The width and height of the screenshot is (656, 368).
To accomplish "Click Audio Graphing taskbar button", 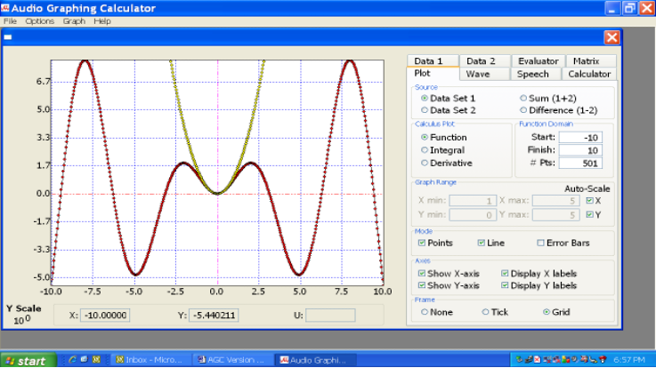I will point(314,360).
